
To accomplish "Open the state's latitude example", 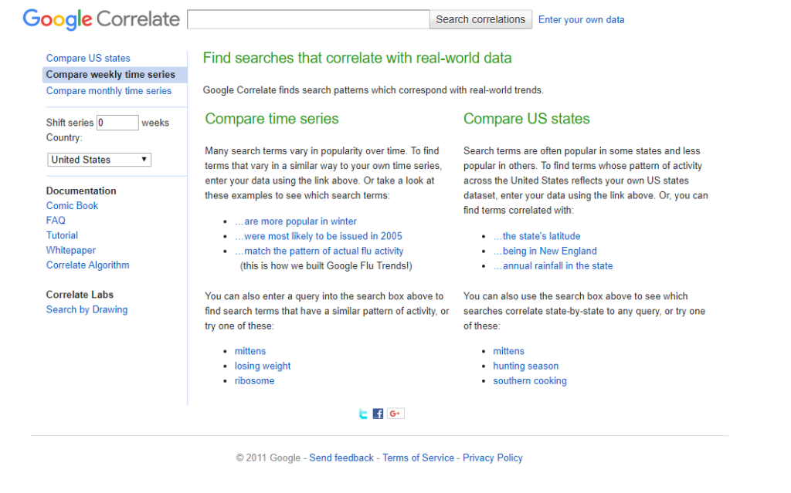I will (x=537, y=236).
